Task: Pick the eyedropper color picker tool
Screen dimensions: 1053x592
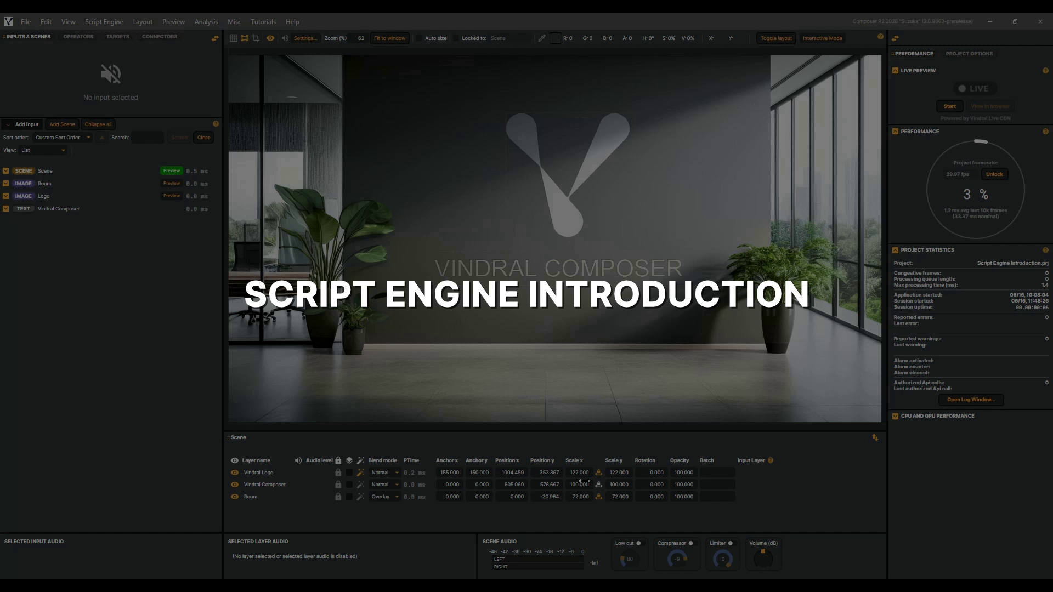Action: point(542,38)
